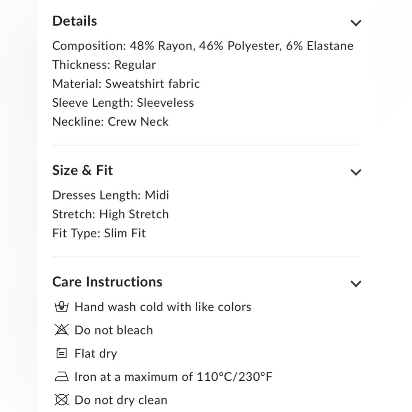The image size is (412, 412).
Task: Click the Composition text line
Action: tap(202, 46)
